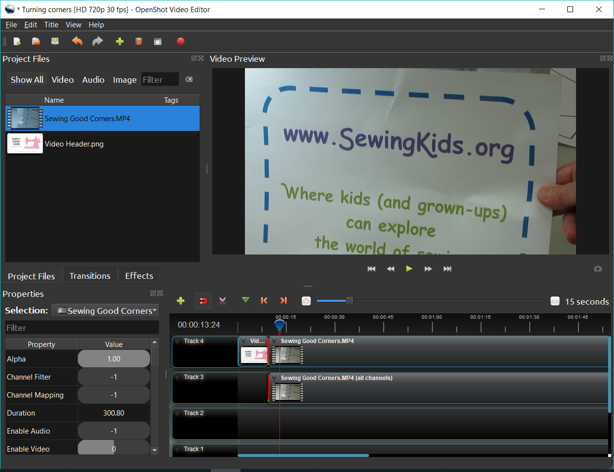Open the File menu
Viewport: 614px width, 472px height.
click(x=11, y=25)
